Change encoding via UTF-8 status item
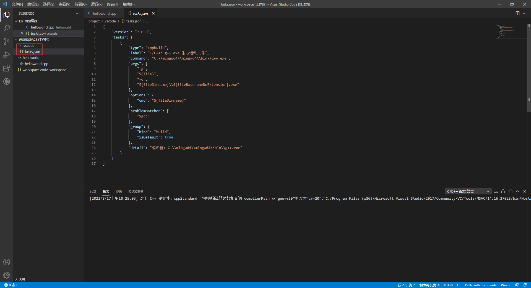This screenshot has height=288, width=531. coord(448,285)
